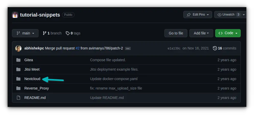Open pull request #2 link
The height and width of the screenshot is (115, 254).
tap(78, 48)
